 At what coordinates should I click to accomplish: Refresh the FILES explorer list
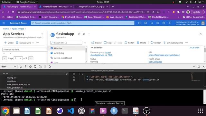67,74
